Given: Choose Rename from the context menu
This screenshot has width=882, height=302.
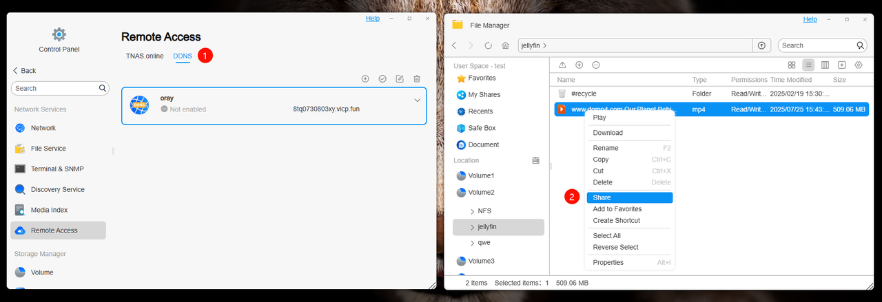Looking at the screenshot, I should coord(629,148).
